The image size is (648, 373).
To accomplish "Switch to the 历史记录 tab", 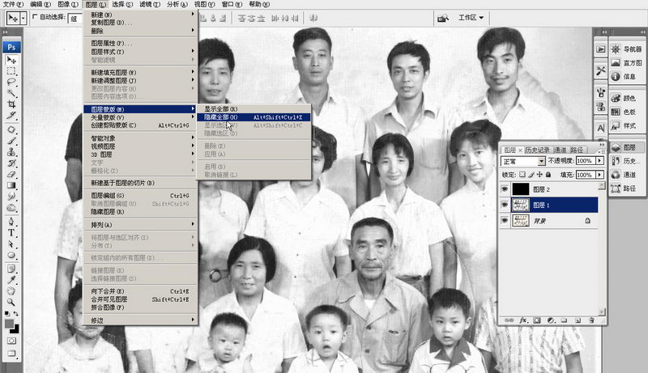I will [537, 150].
